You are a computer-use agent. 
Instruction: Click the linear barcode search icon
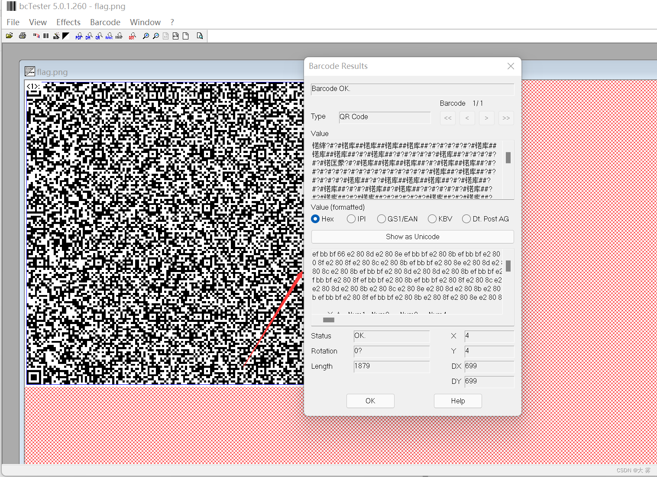point(119,36)
